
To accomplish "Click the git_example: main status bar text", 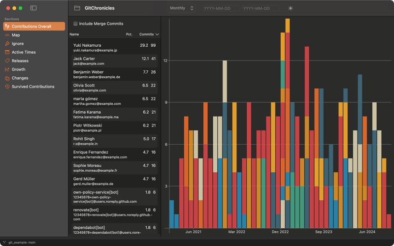I will (22, 243).
